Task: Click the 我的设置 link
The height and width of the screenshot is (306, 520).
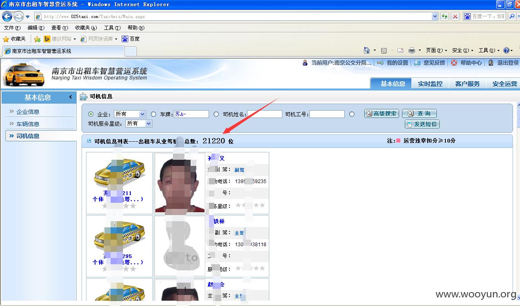Action: 397,63
